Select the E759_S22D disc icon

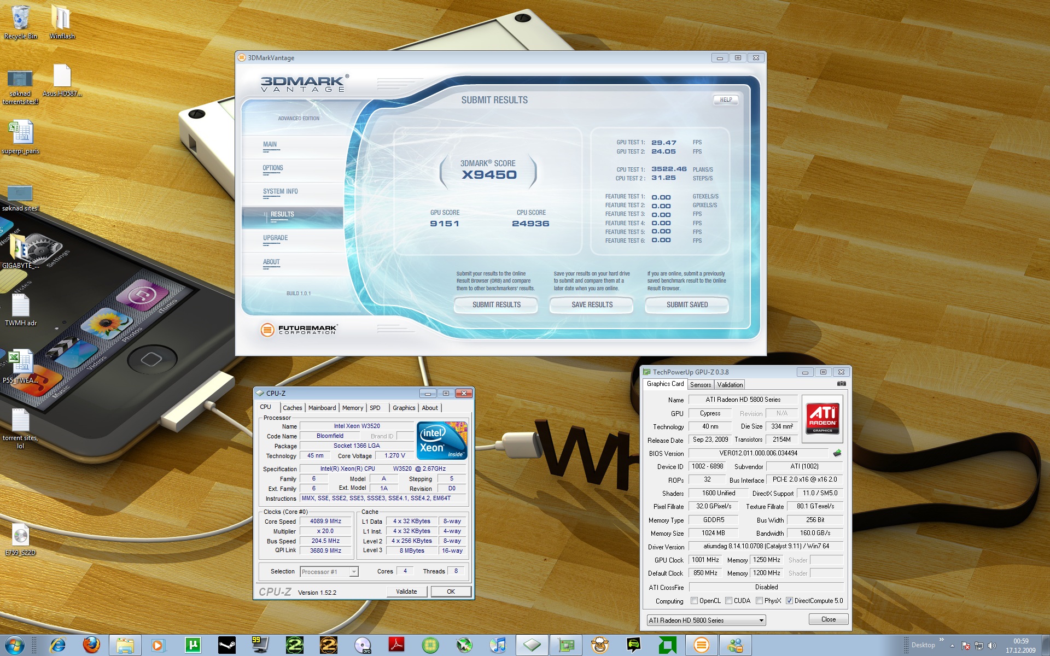20,540
